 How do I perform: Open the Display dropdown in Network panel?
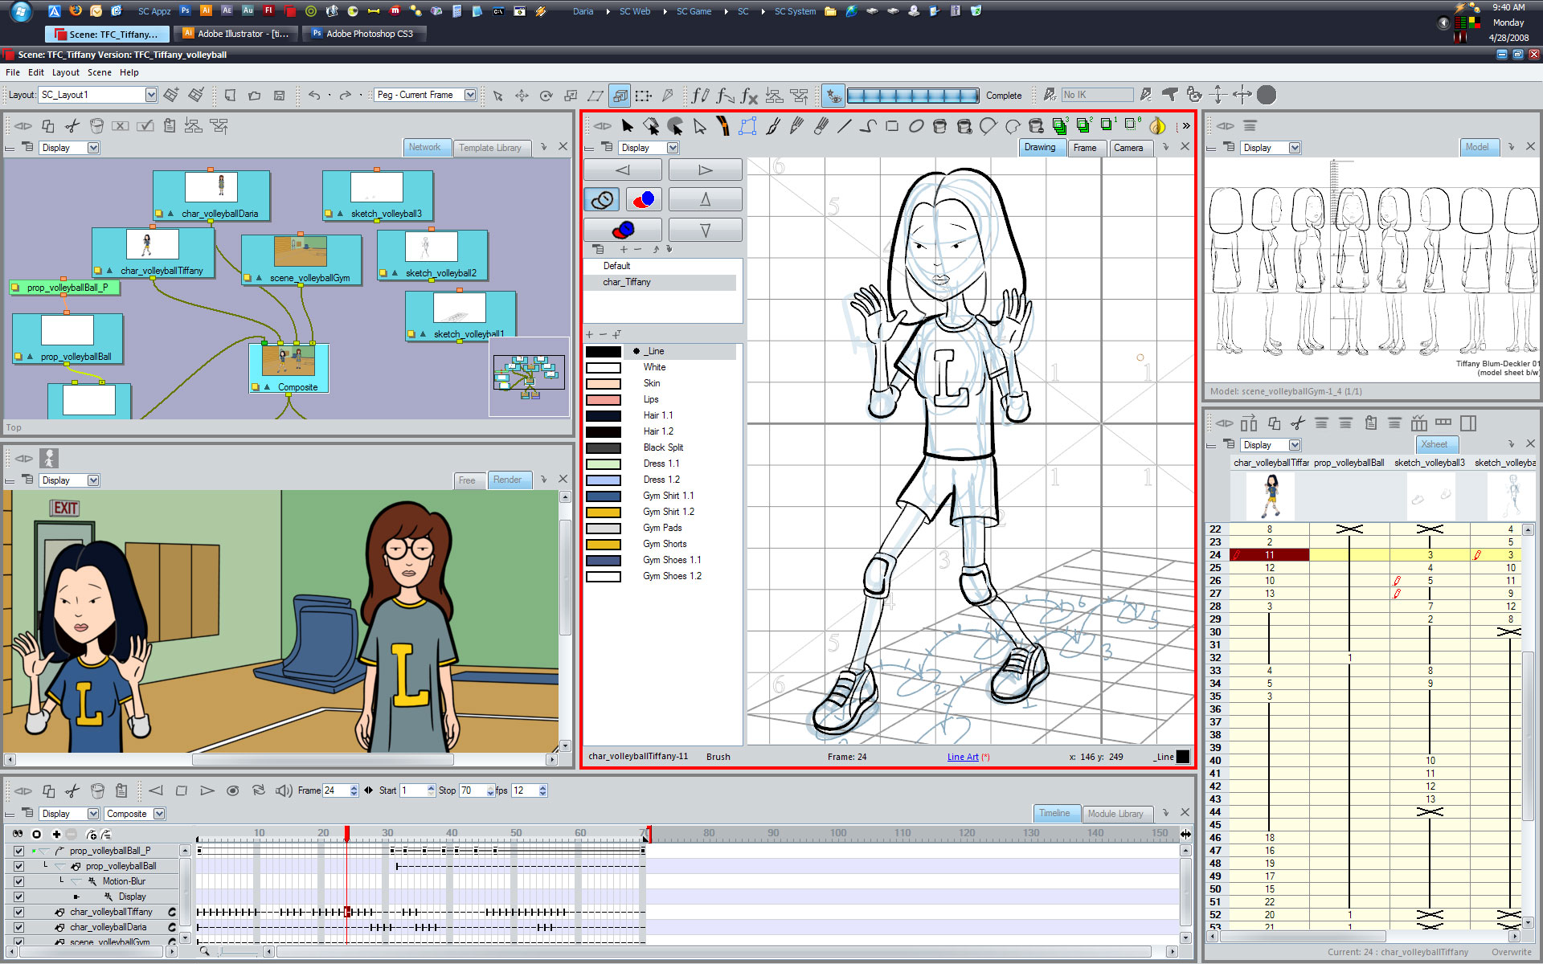click(70, 148)
